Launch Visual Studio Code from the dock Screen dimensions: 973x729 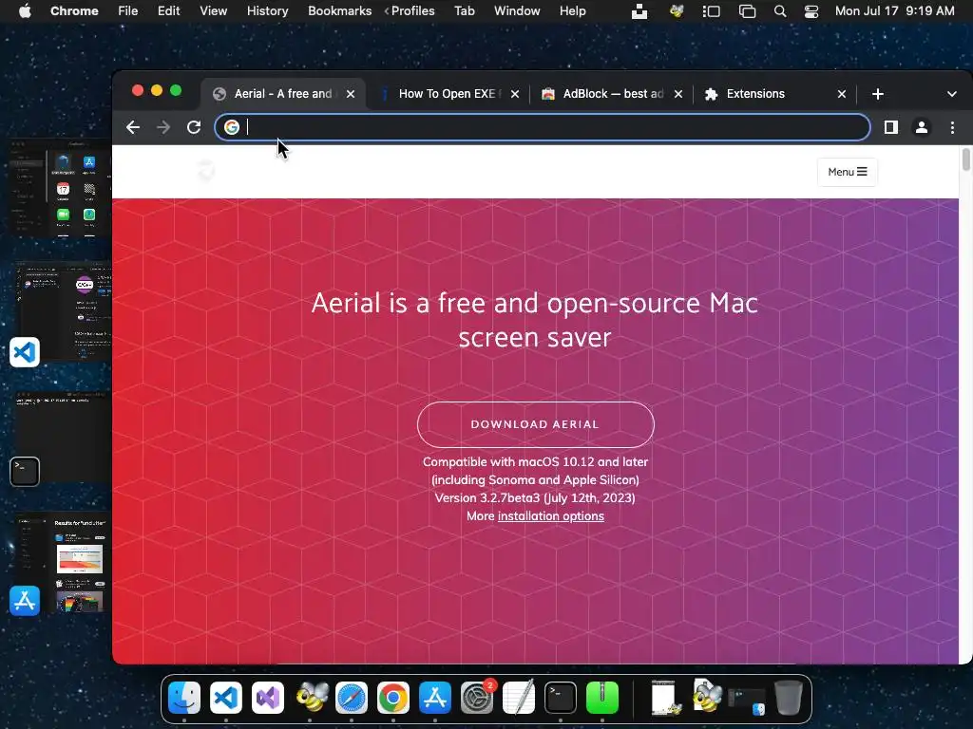(226, 698)
